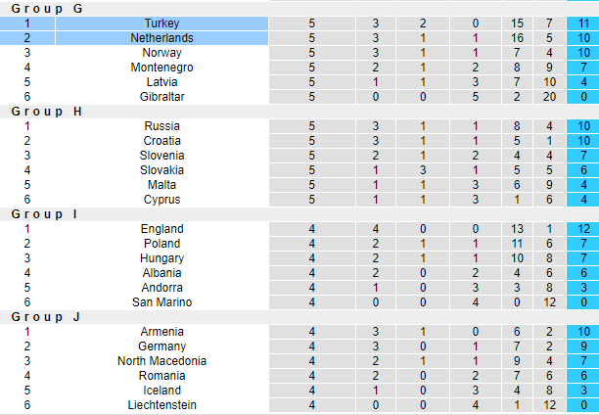Viewport: 599px width, 415px height.
Task: Open the England team link
Action: coord(161,229)
